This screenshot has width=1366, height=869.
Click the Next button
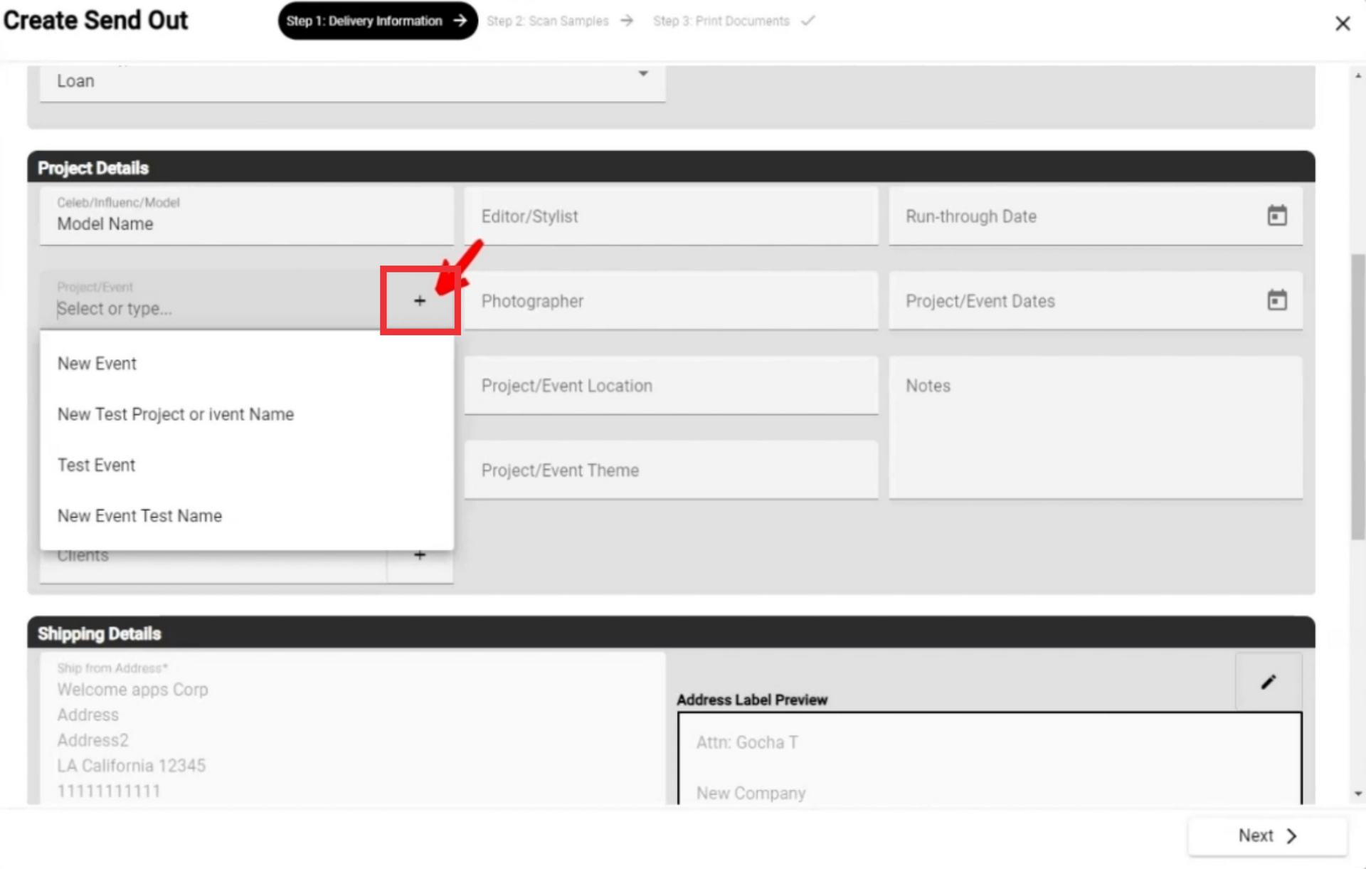coord(1268,836)
